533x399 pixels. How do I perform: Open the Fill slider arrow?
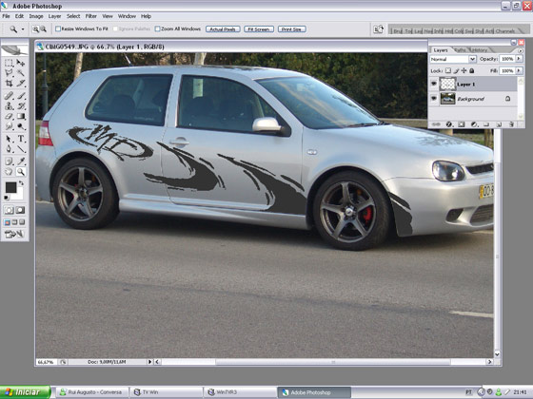click(519, 70)
